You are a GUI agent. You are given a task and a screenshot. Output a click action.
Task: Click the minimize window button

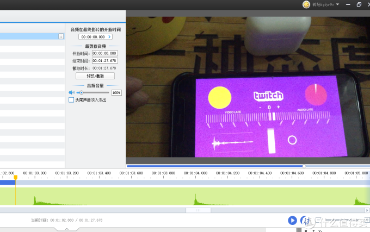click(x=348, y=4)
